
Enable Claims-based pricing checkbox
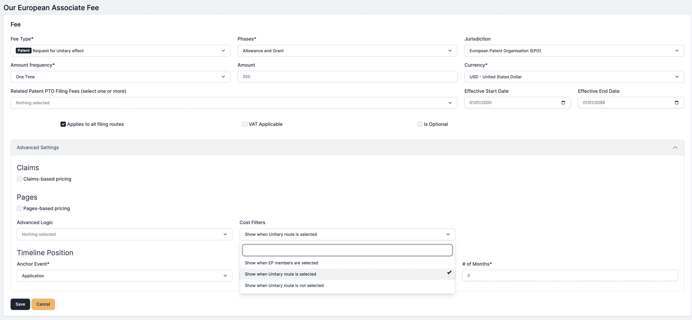coord(19,179)
